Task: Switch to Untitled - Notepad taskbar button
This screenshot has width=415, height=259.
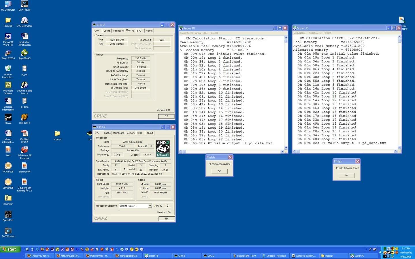Action: (x=274, y=256)
